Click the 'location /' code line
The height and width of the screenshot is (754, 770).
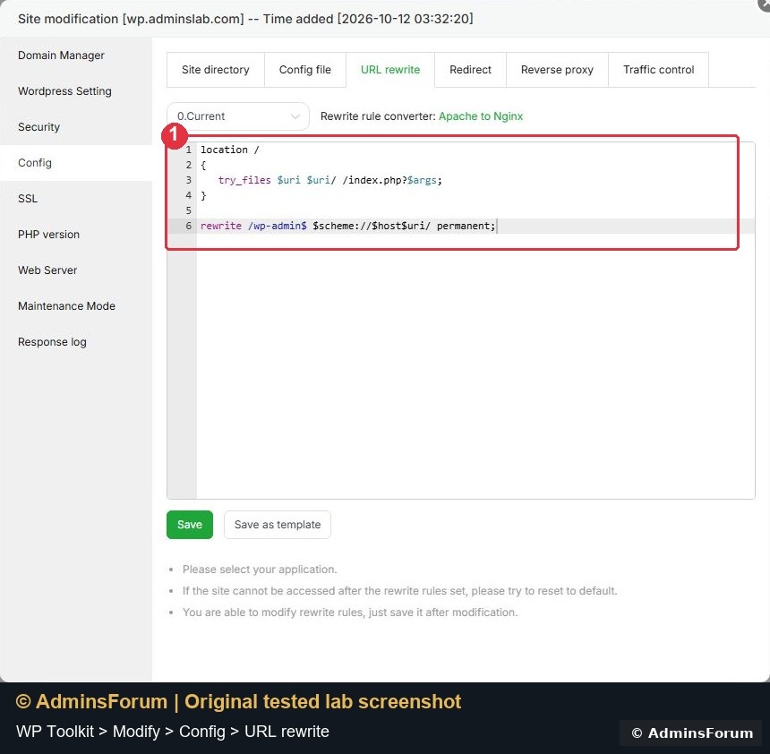[x=230, y=150]
